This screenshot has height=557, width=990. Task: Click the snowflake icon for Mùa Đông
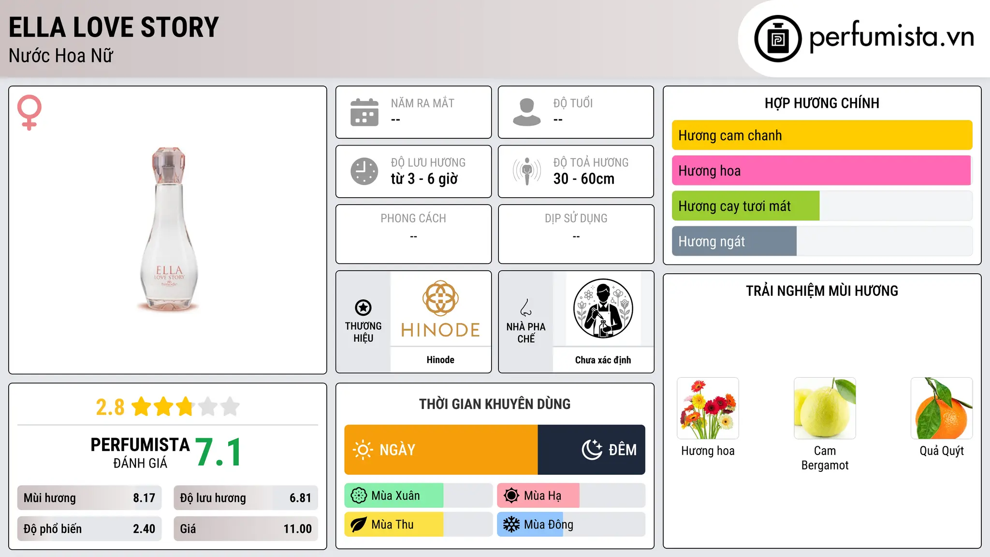(x=511, y=525)
